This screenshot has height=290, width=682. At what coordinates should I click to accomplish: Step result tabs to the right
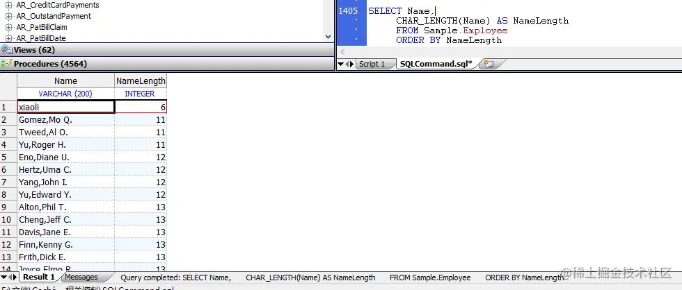pyautogui.click(x=15, y=277)
